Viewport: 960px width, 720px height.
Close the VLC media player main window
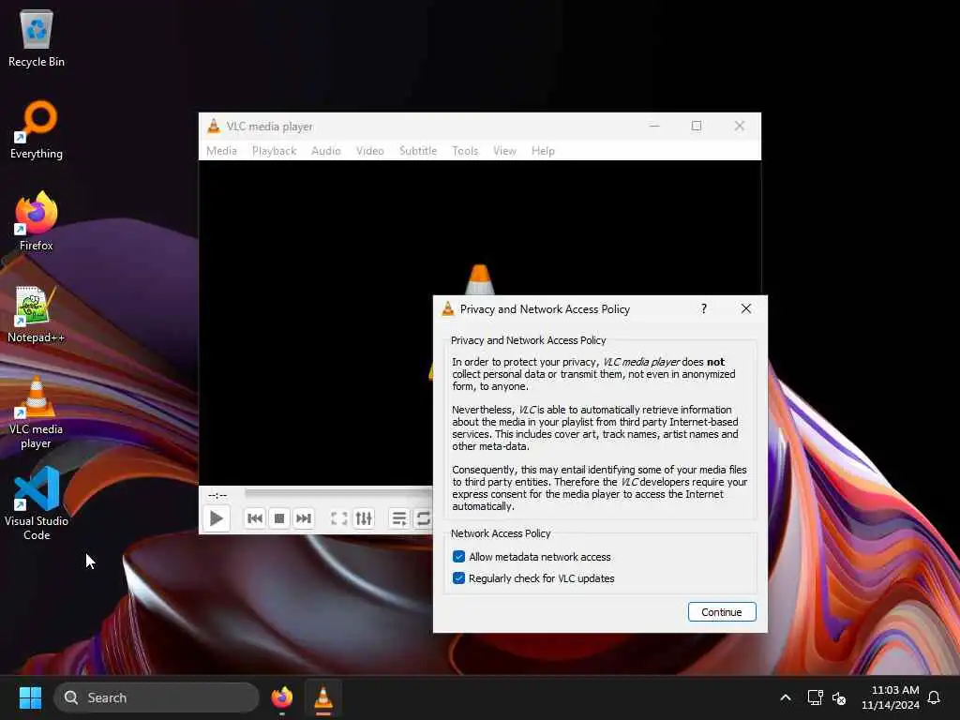[x=740, y=126]
